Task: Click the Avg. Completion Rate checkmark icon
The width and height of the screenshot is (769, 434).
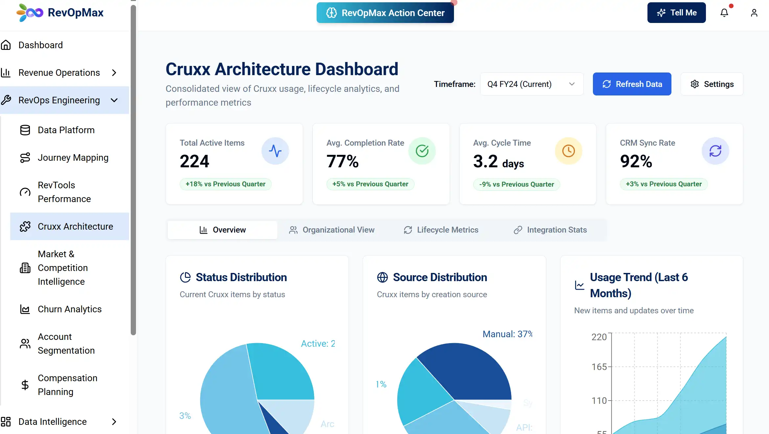Action: point(422,151)
